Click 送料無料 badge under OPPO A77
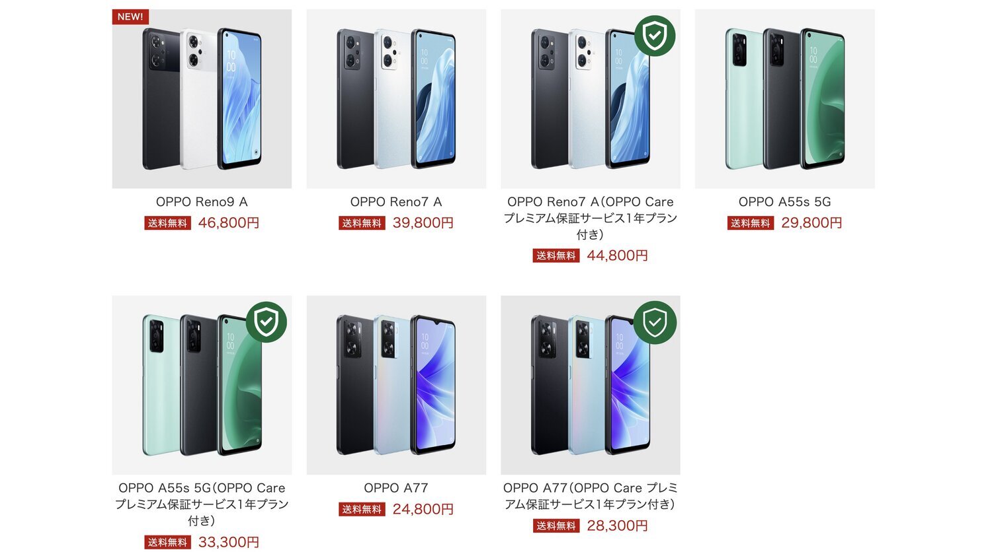The height and width of the screenshot is (552, 992). (x=362, y=510)
